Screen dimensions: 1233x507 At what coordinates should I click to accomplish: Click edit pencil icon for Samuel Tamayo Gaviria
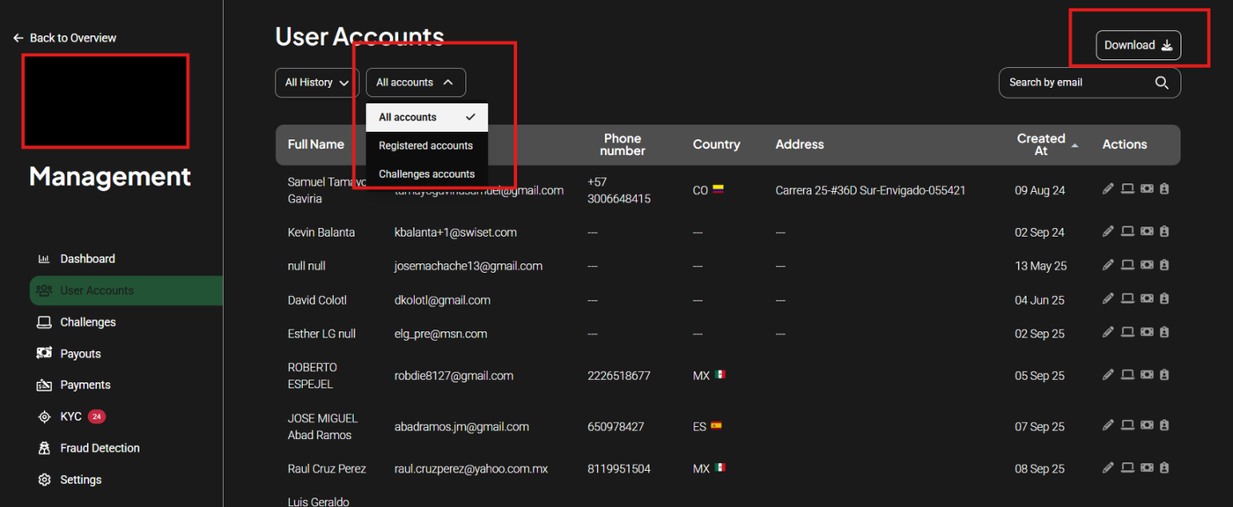(1108, 188)
